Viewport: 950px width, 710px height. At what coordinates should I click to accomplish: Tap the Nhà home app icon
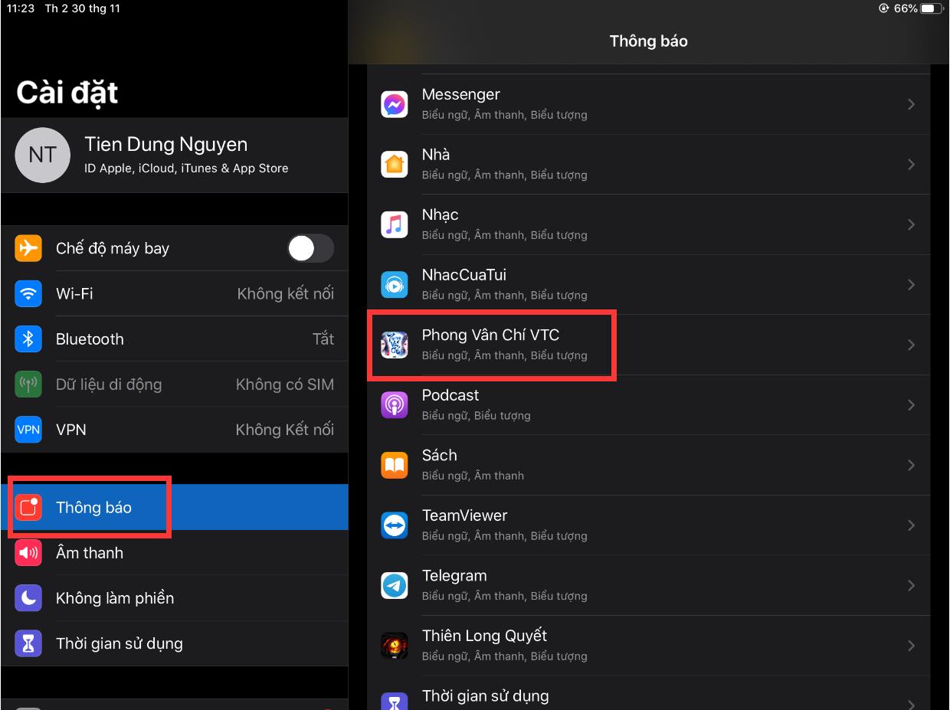click(395, 164)
